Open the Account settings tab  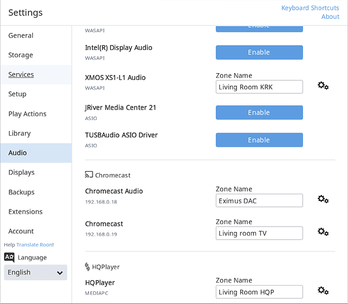pos(36,232)
